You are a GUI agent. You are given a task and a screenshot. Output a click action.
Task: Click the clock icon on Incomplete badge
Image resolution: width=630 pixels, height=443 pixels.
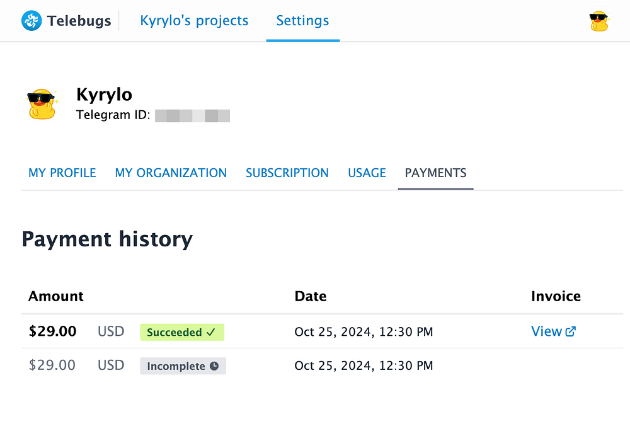[x=214, y=366]
